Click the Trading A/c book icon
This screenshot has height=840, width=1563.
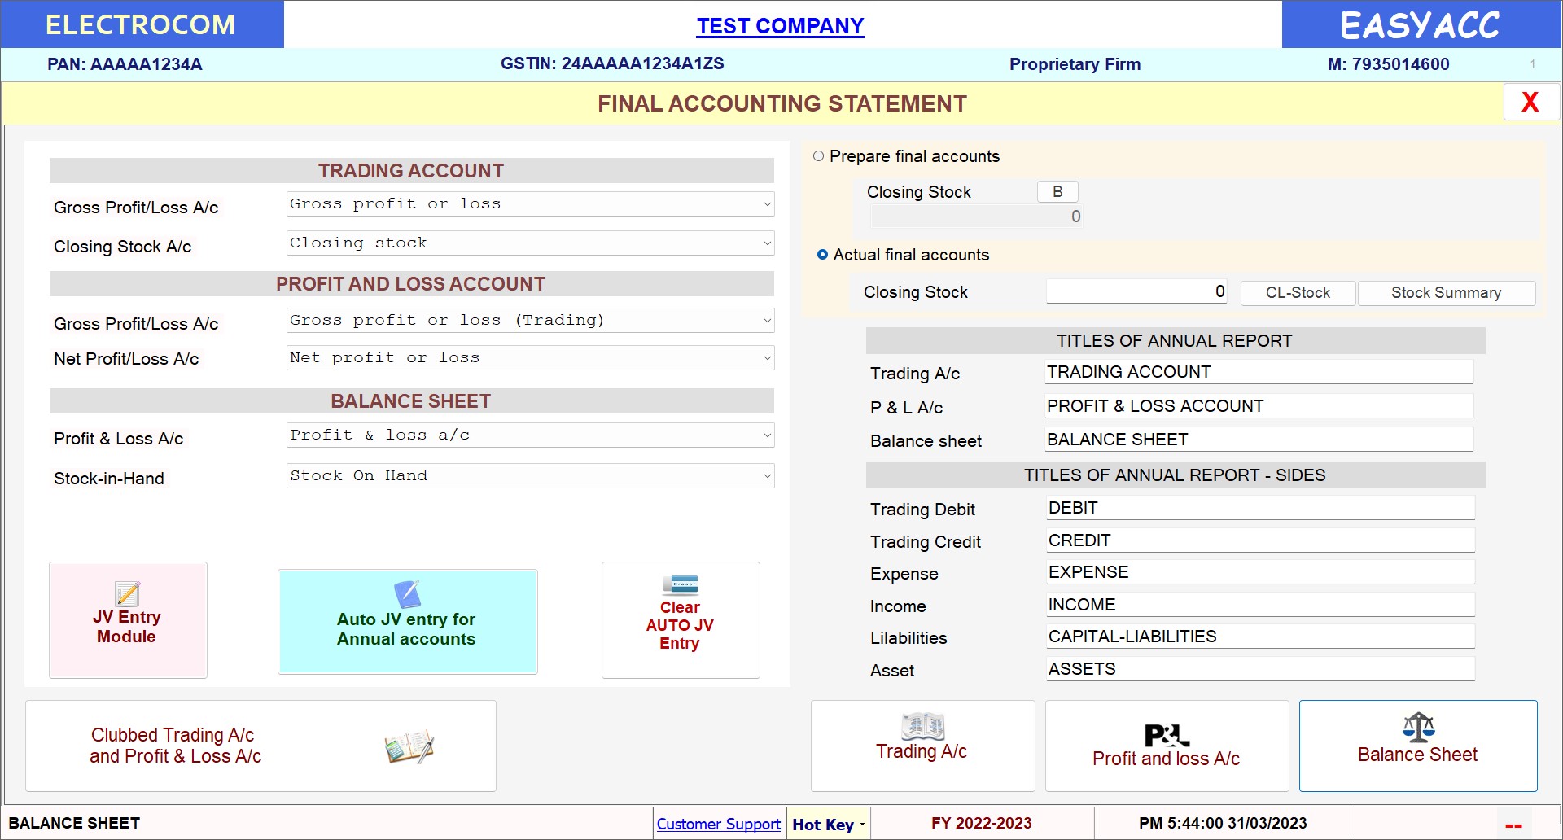(922, 725)
